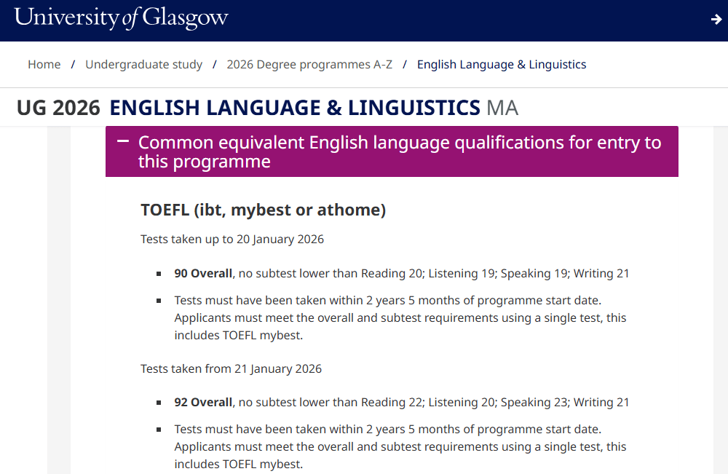Click the bold 90 Overall requirement

tap(203, 274)
